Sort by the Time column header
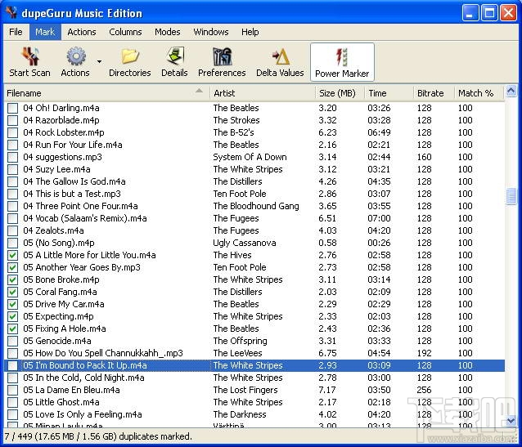Image resolution: width=522 pixels, height=447 pixels. [x=389, y=93]
